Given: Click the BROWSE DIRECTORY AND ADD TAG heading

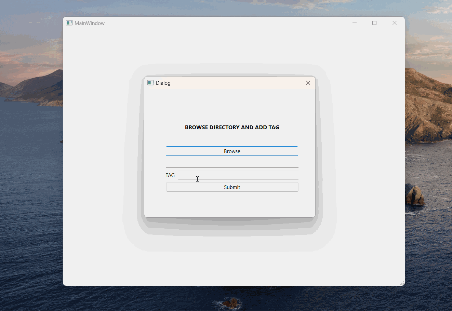Looking at the screenshot, I should [x=232, y=127].
